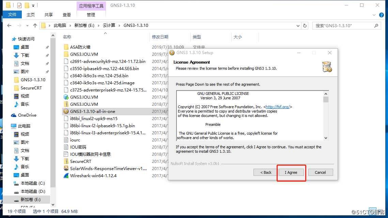The image size is (388, 218).
Task: Select pinned 桌面 under quick access
Action: tap(25, 47)
